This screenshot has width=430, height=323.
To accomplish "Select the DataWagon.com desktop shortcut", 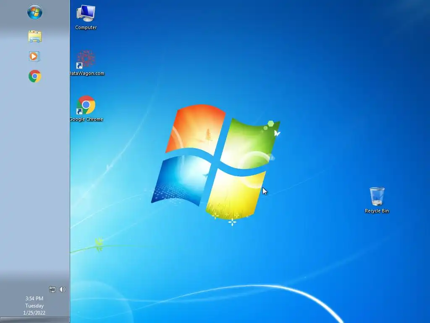I will click(x=87, y=63).
